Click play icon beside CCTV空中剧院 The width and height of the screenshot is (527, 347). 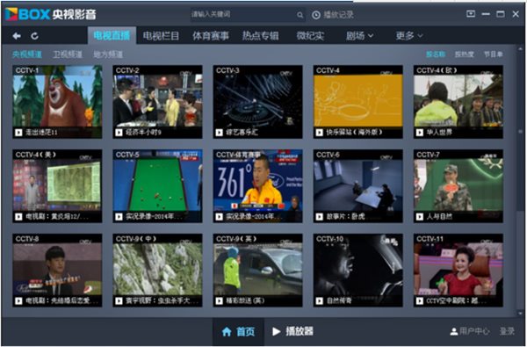420,301
